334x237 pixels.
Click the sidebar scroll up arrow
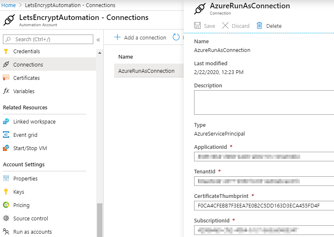pyautogui.click(x=100, y=53)
